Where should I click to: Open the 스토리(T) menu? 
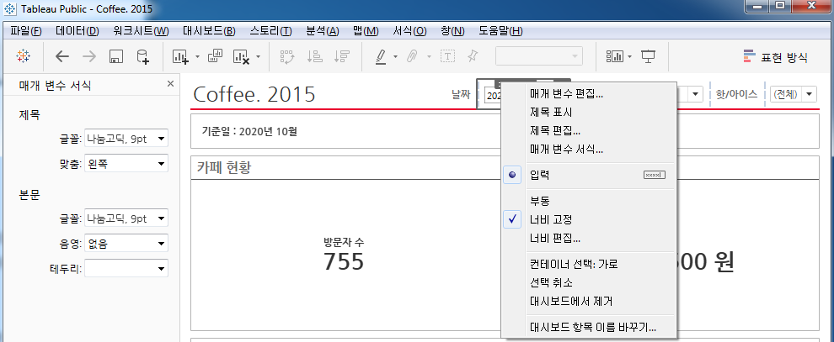pyautogui.click(x=270, y=31)
